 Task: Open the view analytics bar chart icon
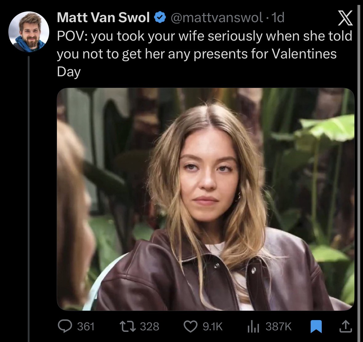pyautogui.click(x=254, y=326)
